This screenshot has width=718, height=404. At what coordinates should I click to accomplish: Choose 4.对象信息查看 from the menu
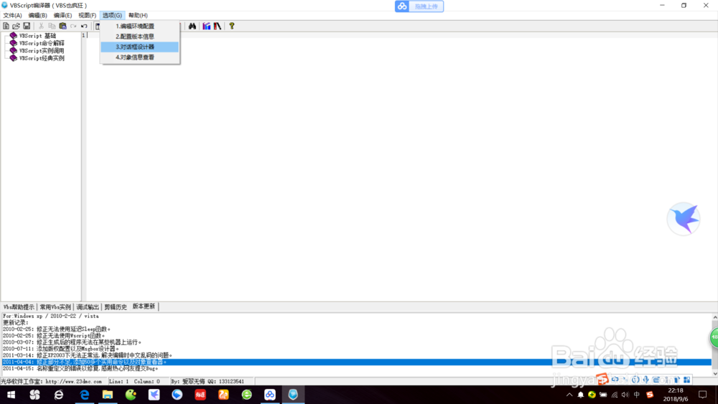click(140, 57)
